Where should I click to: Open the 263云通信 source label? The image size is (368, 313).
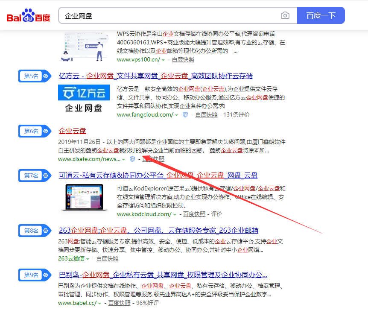point(71,258)
